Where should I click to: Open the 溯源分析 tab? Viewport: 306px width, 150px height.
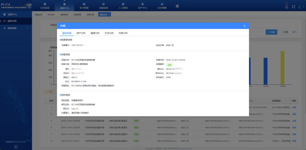[x=94, y=33]
